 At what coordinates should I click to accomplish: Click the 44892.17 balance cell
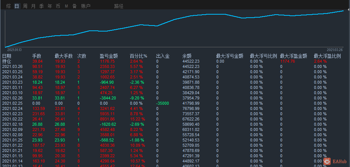click(x=191, y=161)
